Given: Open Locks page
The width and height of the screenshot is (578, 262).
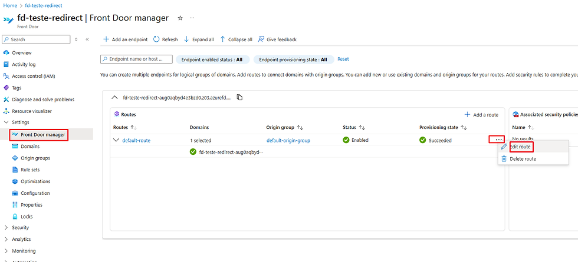Looking at the screenshot, I should 27,217.
